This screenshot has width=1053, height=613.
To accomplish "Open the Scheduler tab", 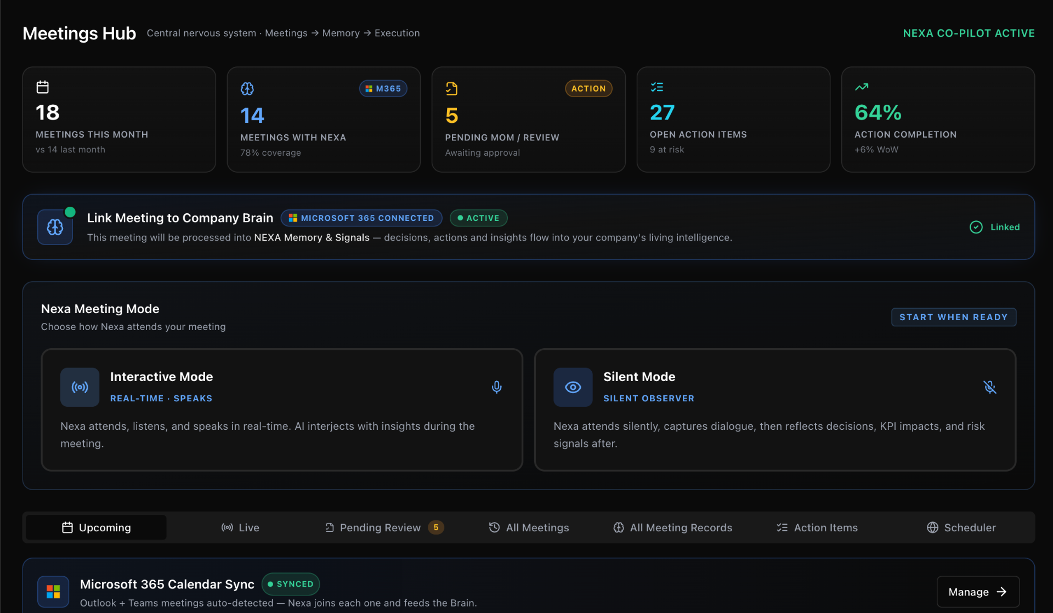I will [x=961, y=527].
